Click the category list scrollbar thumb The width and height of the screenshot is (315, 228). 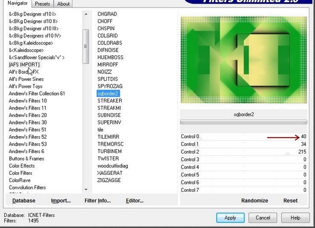pos(86,46)
